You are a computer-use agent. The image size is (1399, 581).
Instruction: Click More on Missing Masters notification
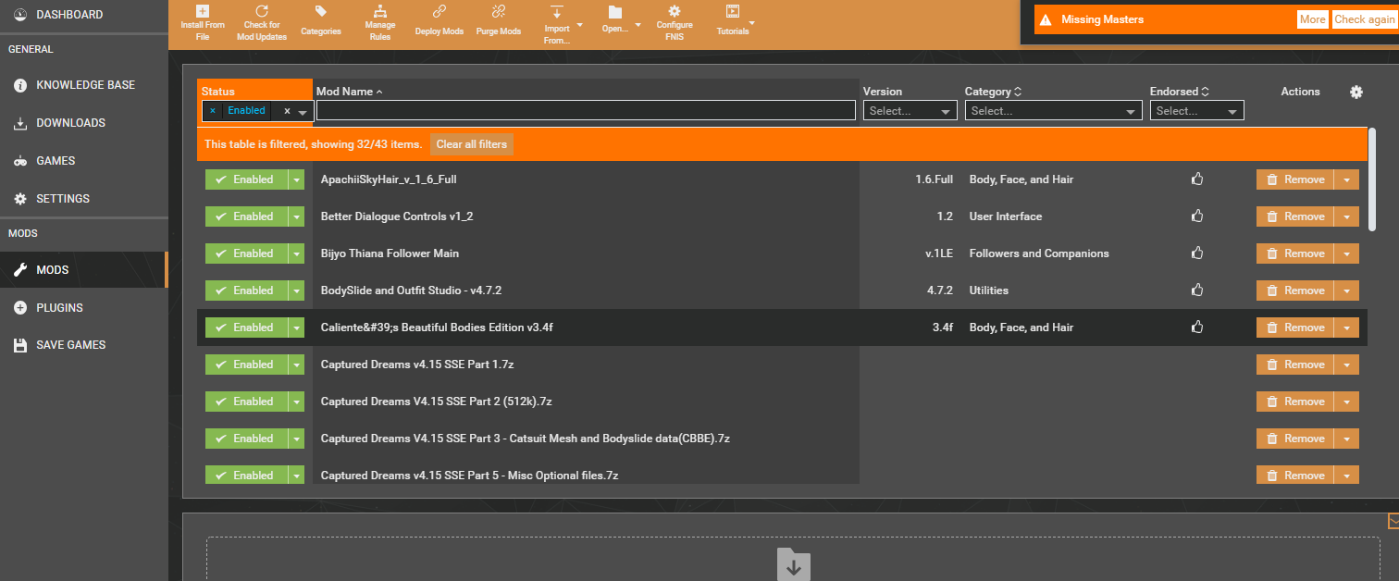[1312, 19]
